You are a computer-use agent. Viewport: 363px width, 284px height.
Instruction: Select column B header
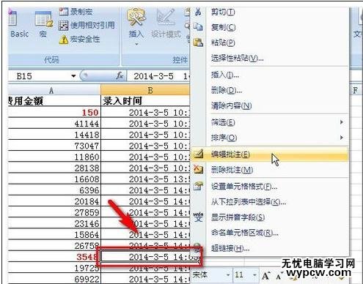coord(145,90)
